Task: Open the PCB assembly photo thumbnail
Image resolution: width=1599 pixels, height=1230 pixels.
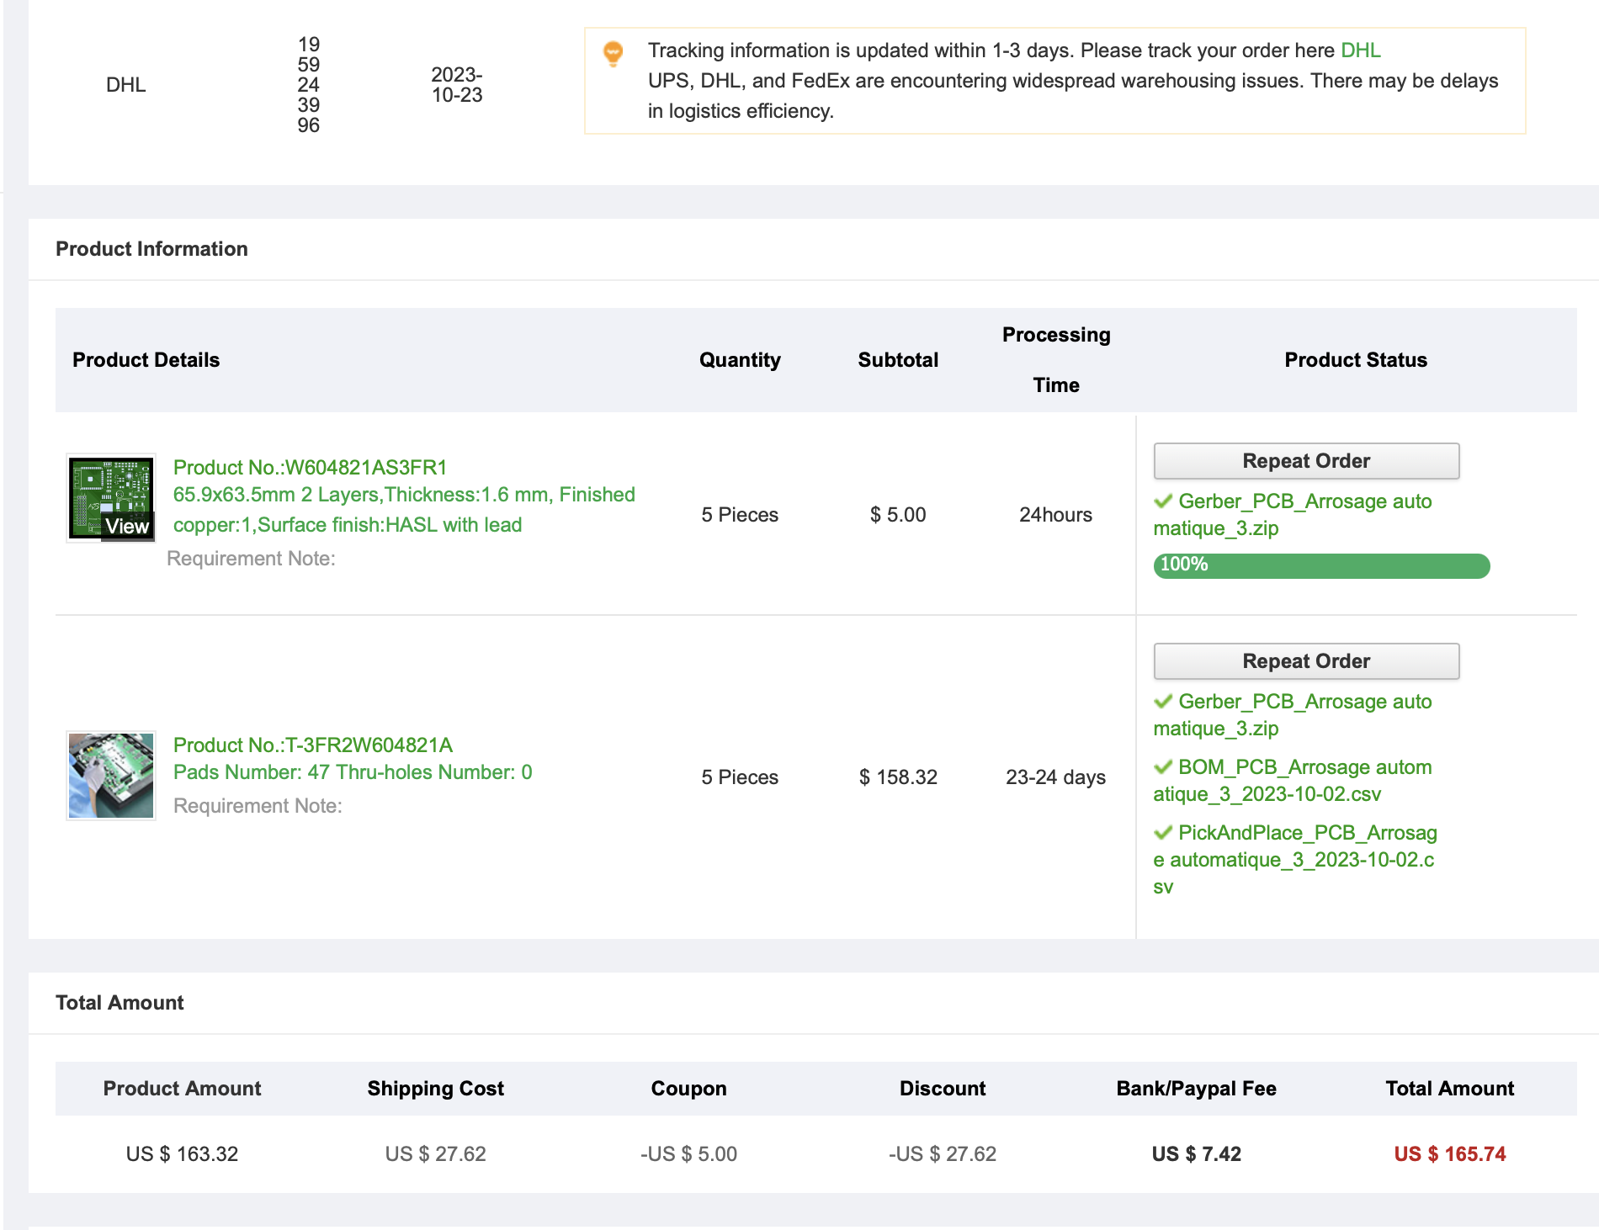Action: (x=111, y=776)
